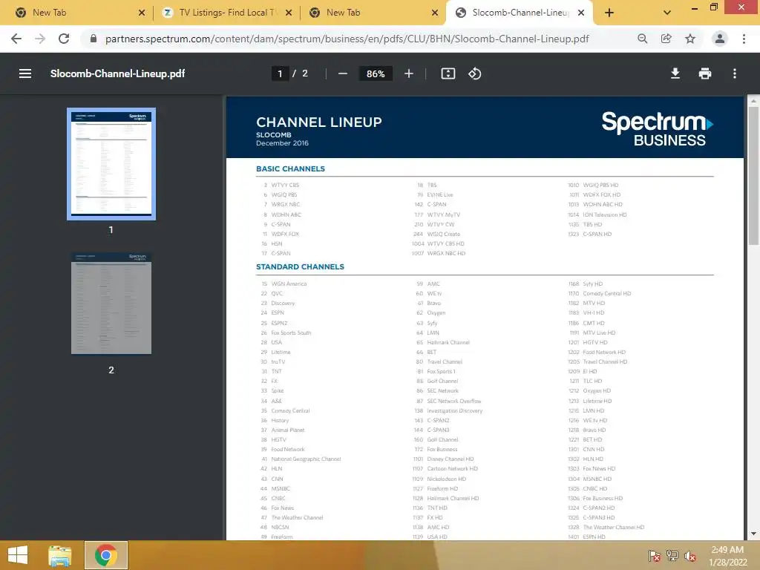This screenshot has height=570, width=760.
Task: Open the browser zoom magnifier icon
Action: (x=642, y=39)
